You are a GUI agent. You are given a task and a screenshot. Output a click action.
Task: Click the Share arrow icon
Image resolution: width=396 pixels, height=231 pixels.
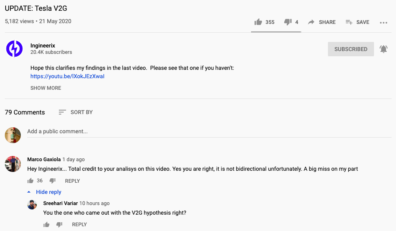311,22
